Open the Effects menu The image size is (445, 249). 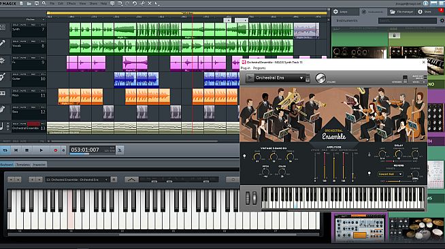71,3
